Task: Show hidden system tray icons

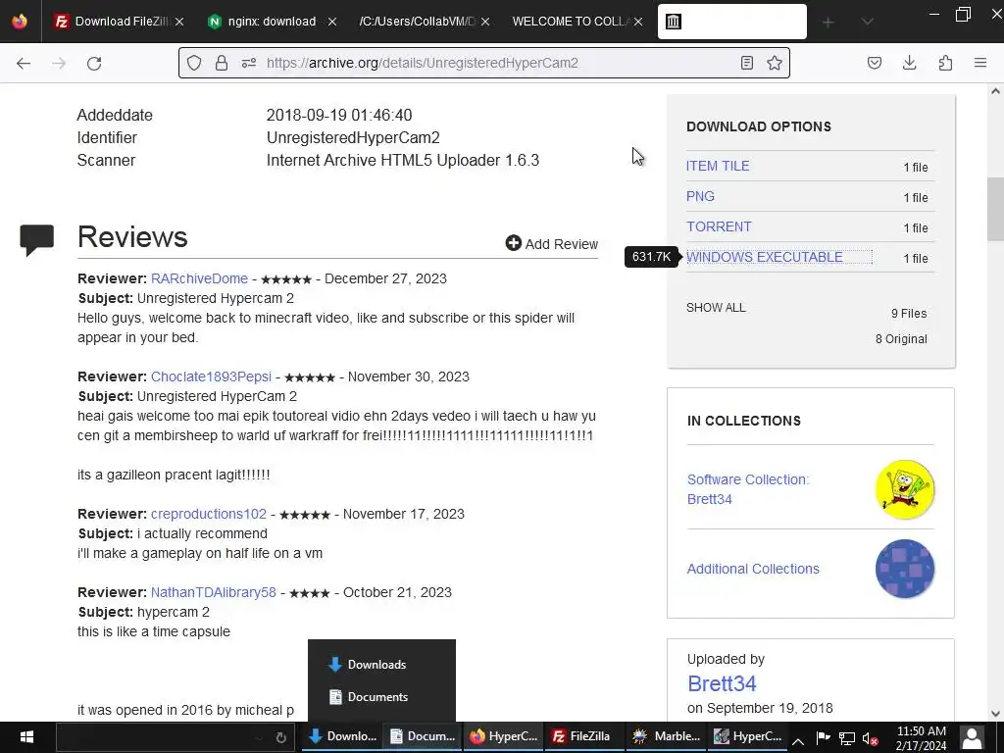Action: (798, 741)
